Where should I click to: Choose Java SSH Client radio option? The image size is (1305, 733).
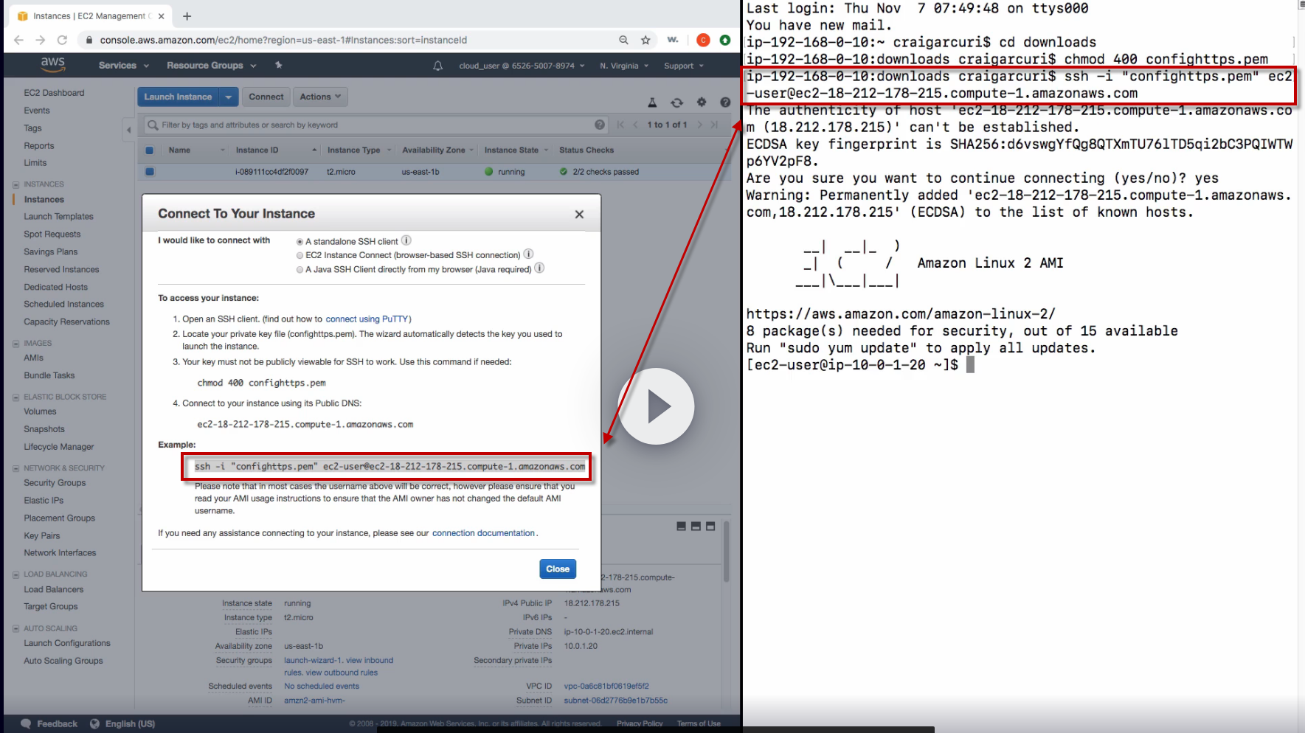click(300, 270)
